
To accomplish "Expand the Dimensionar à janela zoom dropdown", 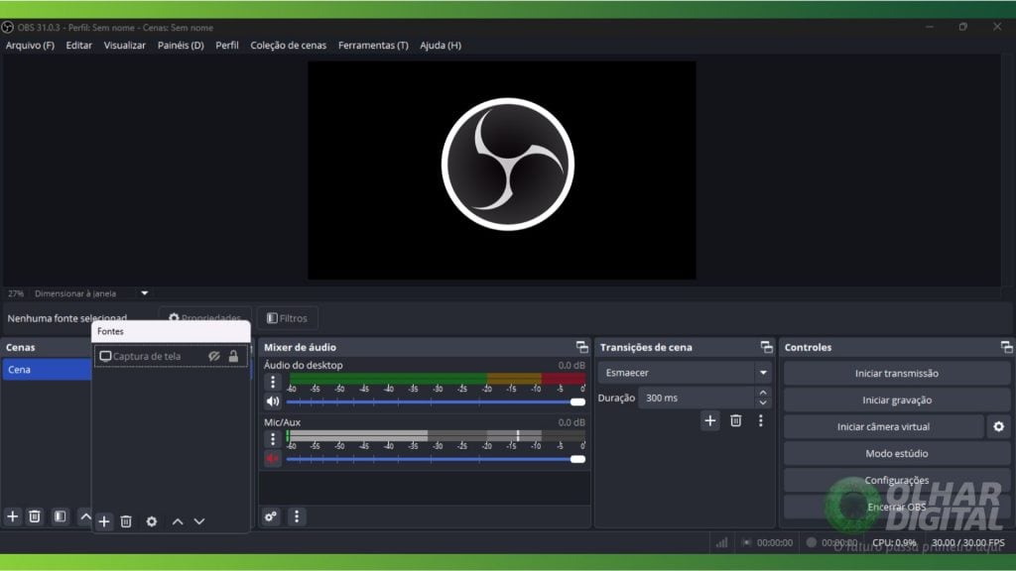I will [144, 293].
